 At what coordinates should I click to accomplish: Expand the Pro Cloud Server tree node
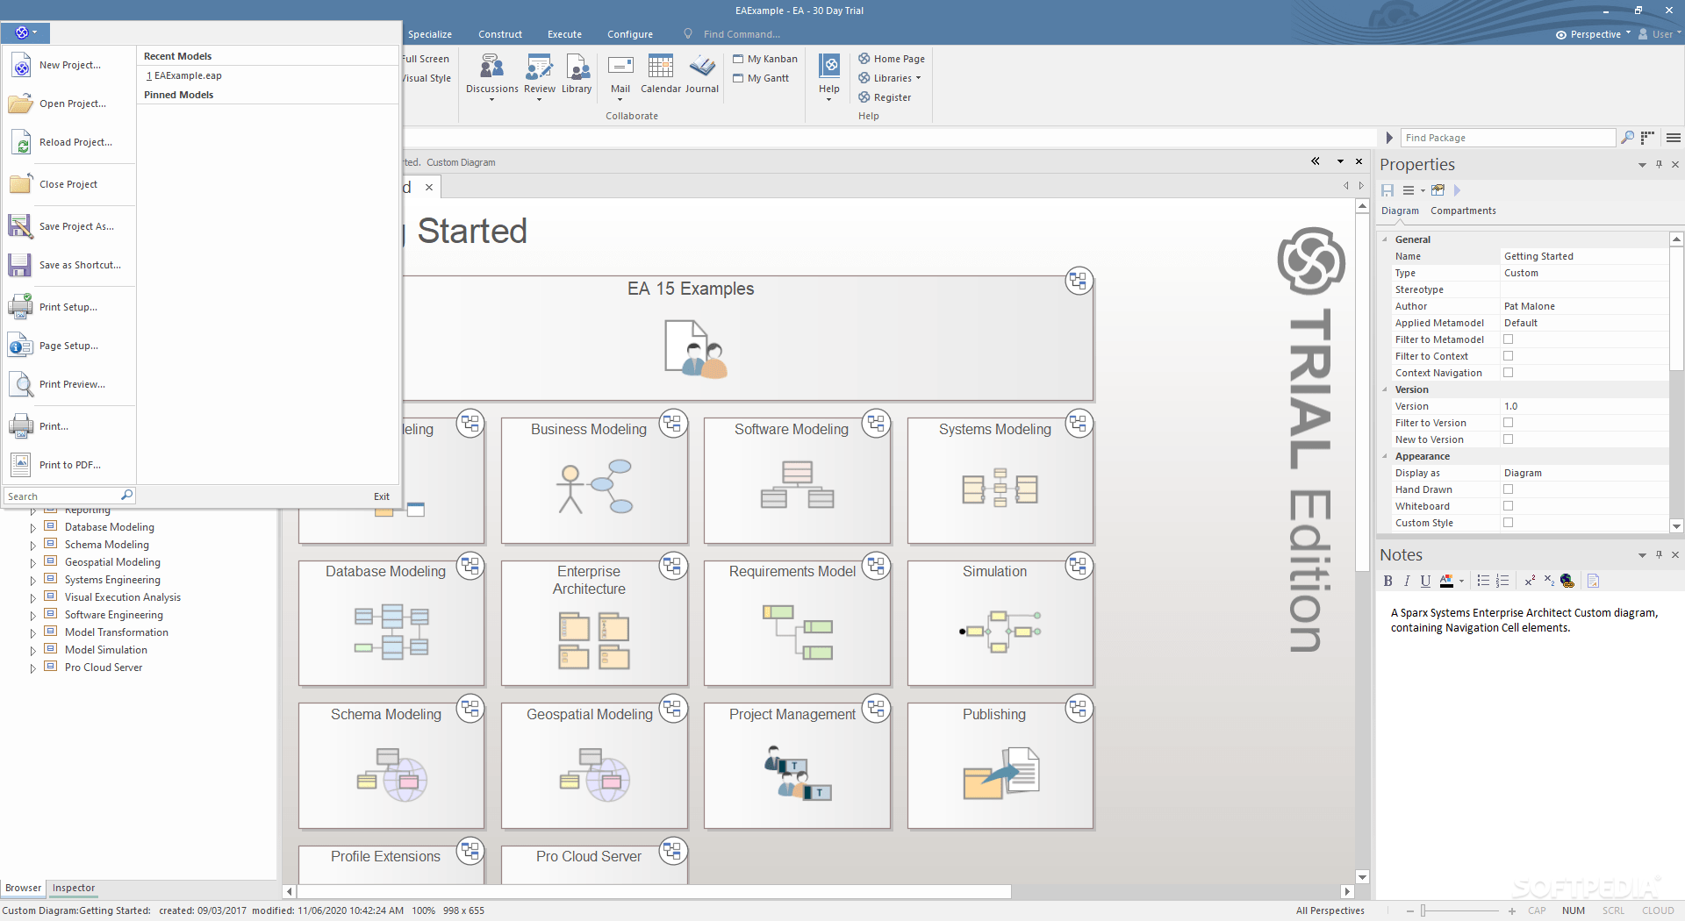pyautogui.click(x=32, y=668)
